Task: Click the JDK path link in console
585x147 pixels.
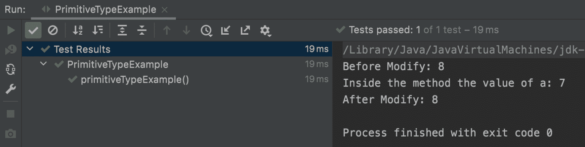Action: (x=463, y=50)
